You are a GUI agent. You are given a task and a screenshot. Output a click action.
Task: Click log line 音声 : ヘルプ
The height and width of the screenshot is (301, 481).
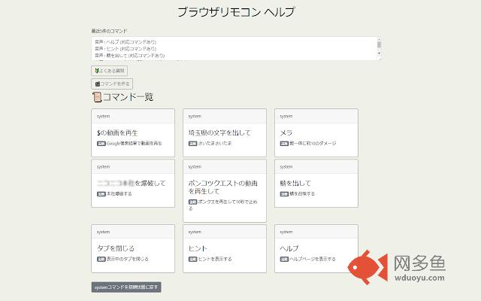(x=126, y=42)
